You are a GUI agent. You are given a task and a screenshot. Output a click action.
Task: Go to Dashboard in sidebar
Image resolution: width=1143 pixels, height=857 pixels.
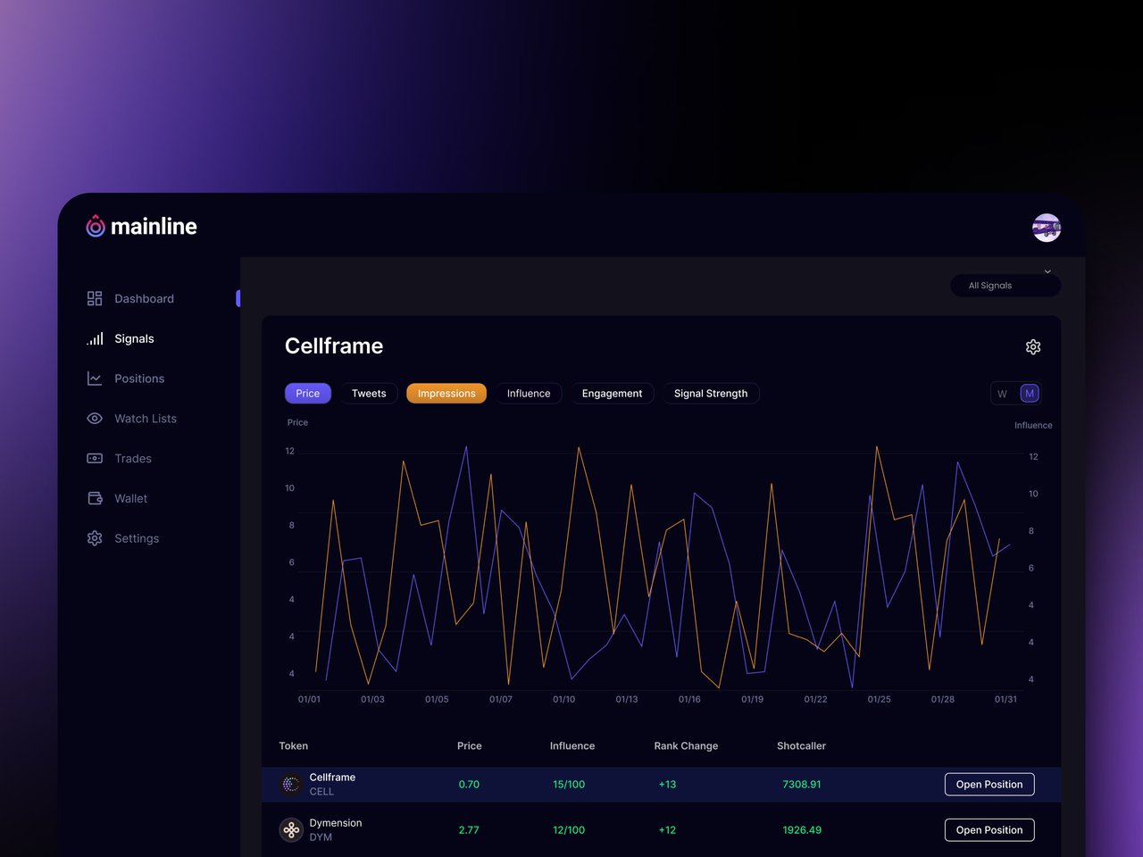point(144,299)
